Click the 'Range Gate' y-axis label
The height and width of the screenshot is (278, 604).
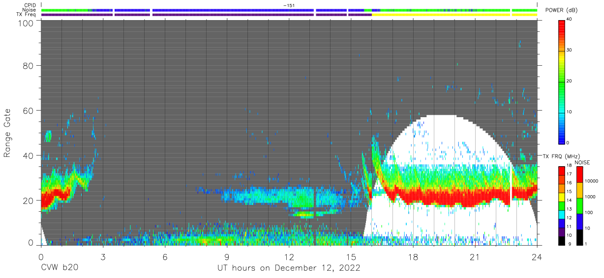(x=8, y=134)
